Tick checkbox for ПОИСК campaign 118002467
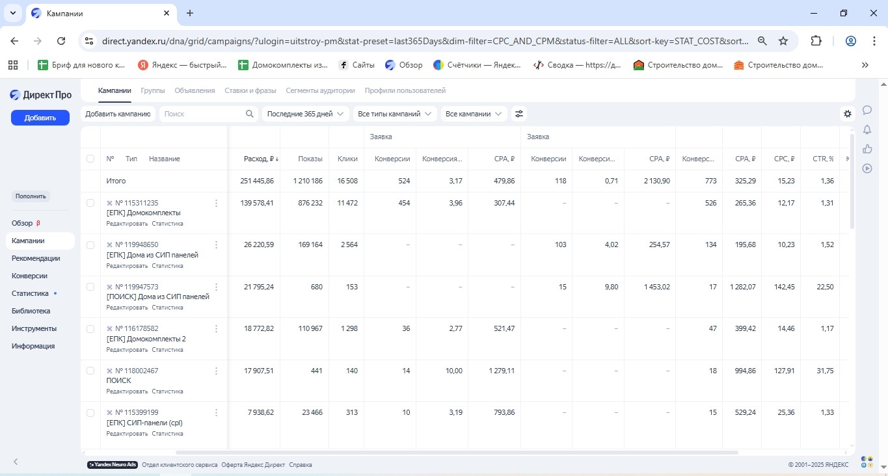The width and height of the screenshot is (888, 476). (90, 371)
